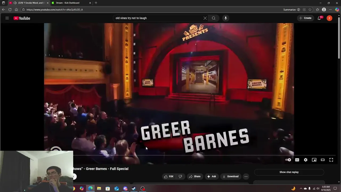Open Steam from taskbar

tap(134, 189)
